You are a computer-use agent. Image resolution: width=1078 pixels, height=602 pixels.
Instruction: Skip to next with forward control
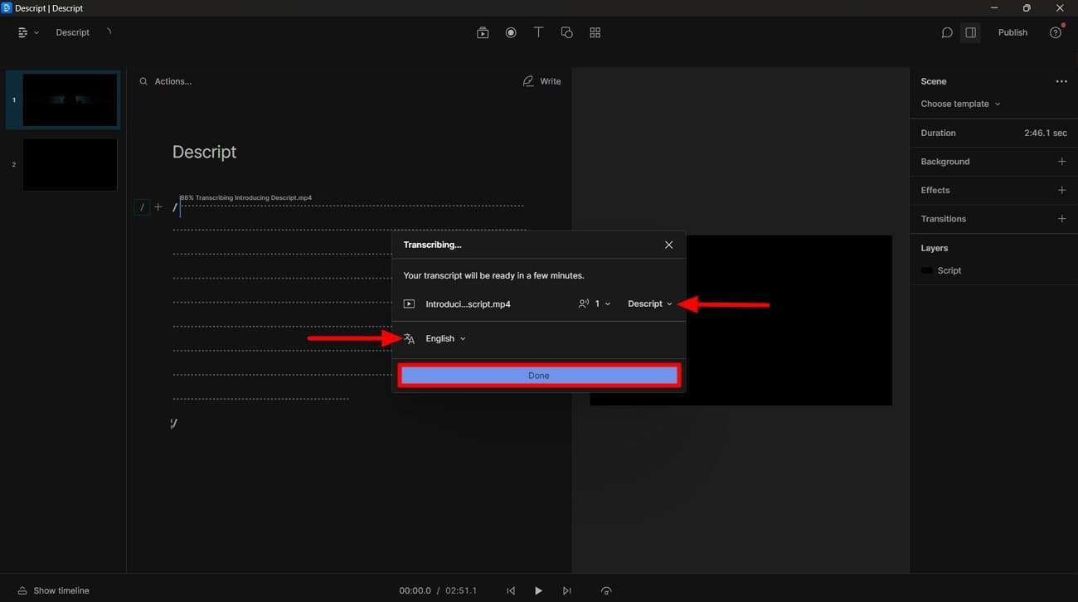coord(566,590)
